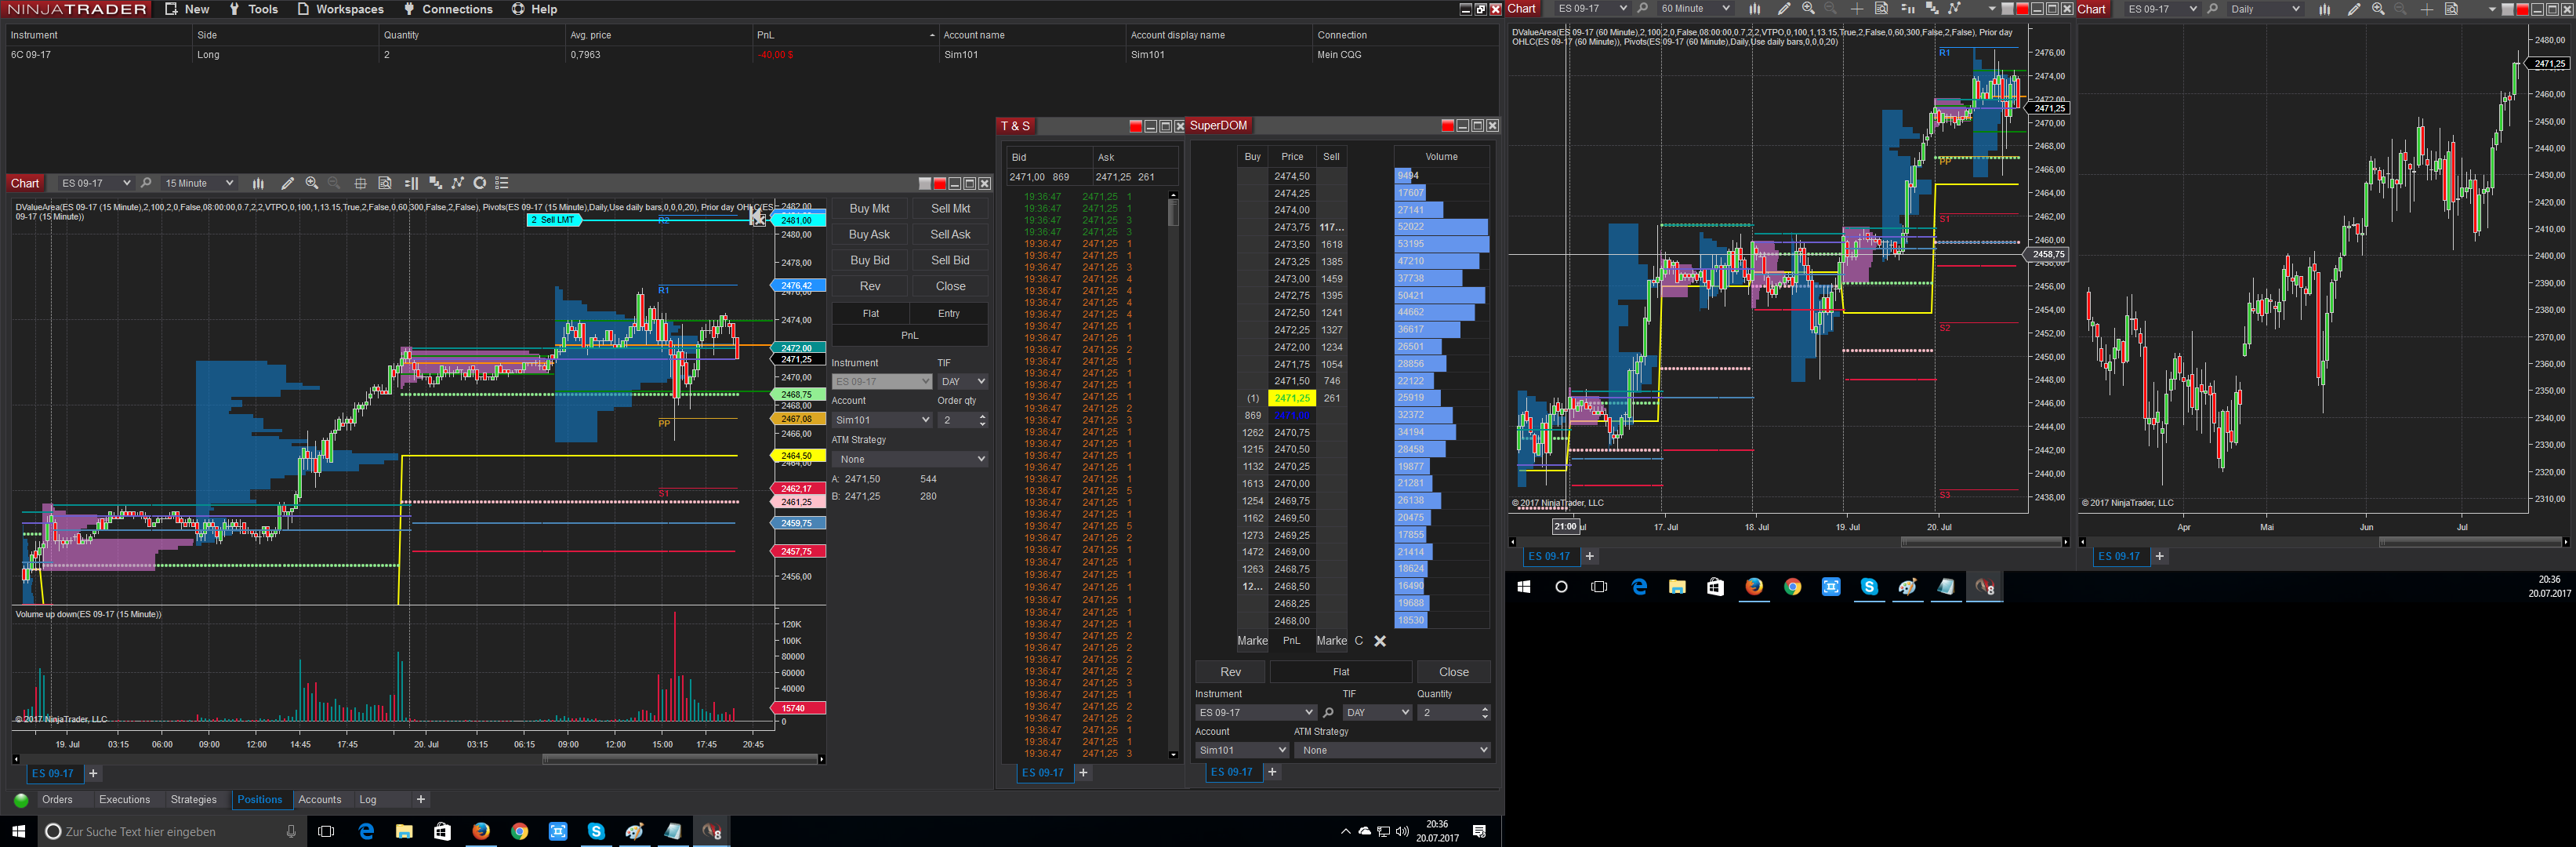Select drawing pencil tool in 15 Minute chart
The width and height of the screenshot is (2576, 847).
coord(287,183)
